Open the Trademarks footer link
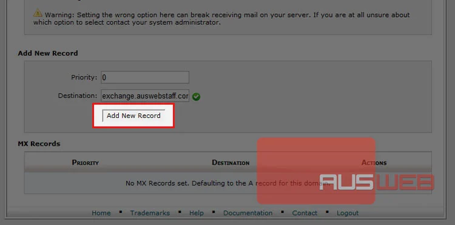This screenshot has height=225, width=455. (150, 213)
